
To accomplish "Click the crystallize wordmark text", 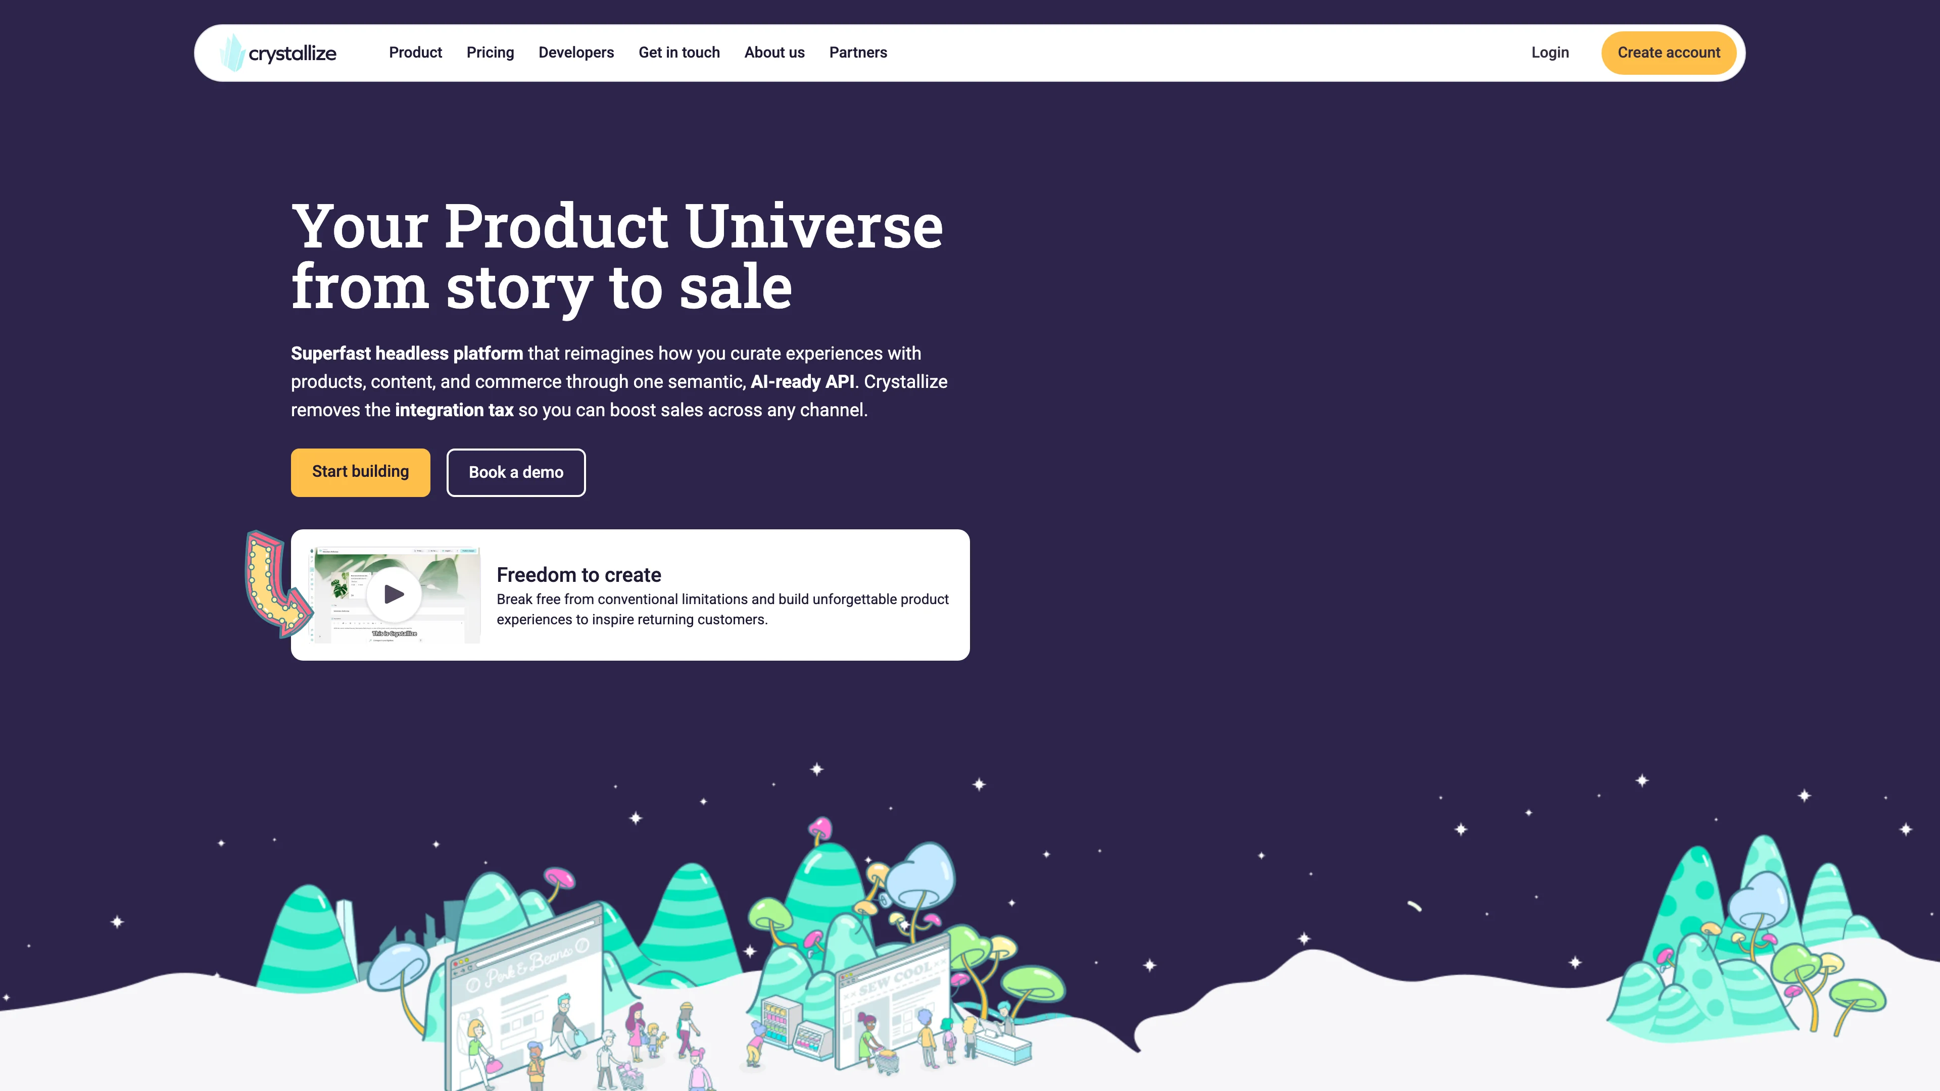I will click(x=292, y=54).
